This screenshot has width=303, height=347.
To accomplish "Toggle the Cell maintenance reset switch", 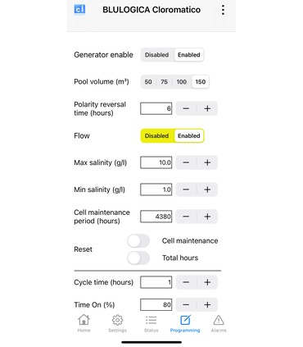I will pyautogui.click(x=138, y=241).
